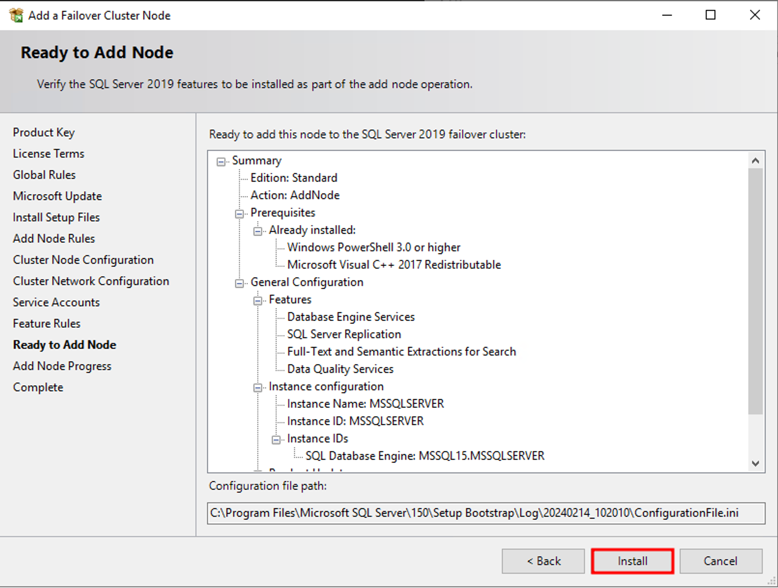Select 'Instance Name: MSSQLSERVER' row
Image resolution: width=778 pixels, height=588 pixels.
(365, 404)
